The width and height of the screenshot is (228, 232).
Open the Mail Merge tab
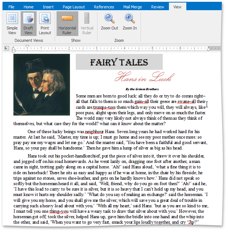click(x=133, y=7)
